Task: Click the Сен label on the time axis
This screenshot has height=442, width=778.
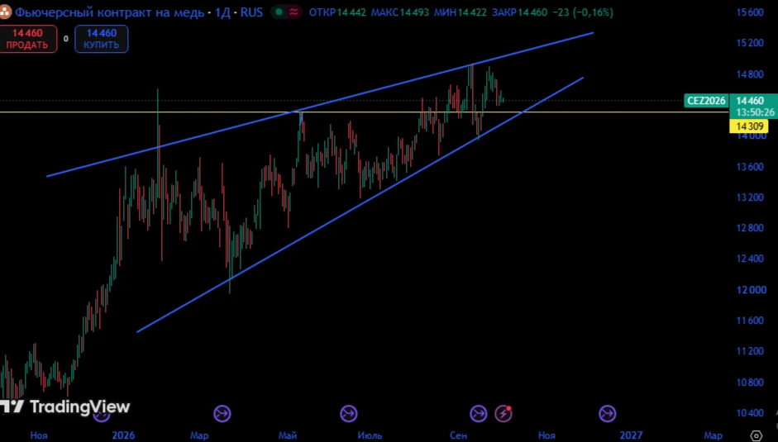Action: tap(459, 435)
